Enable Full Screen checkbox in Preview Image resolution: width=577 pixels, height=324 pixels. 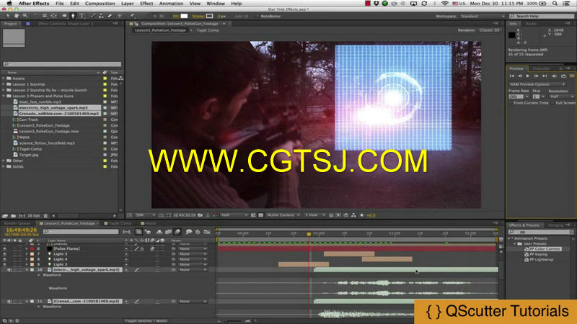coord(553,103)
